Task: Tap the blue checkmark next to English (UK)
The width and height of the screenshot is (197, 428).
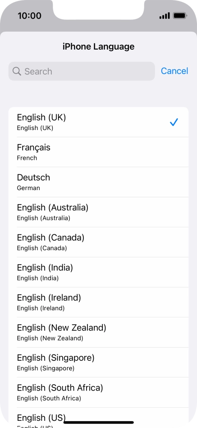Action: [x=174, y=122]
